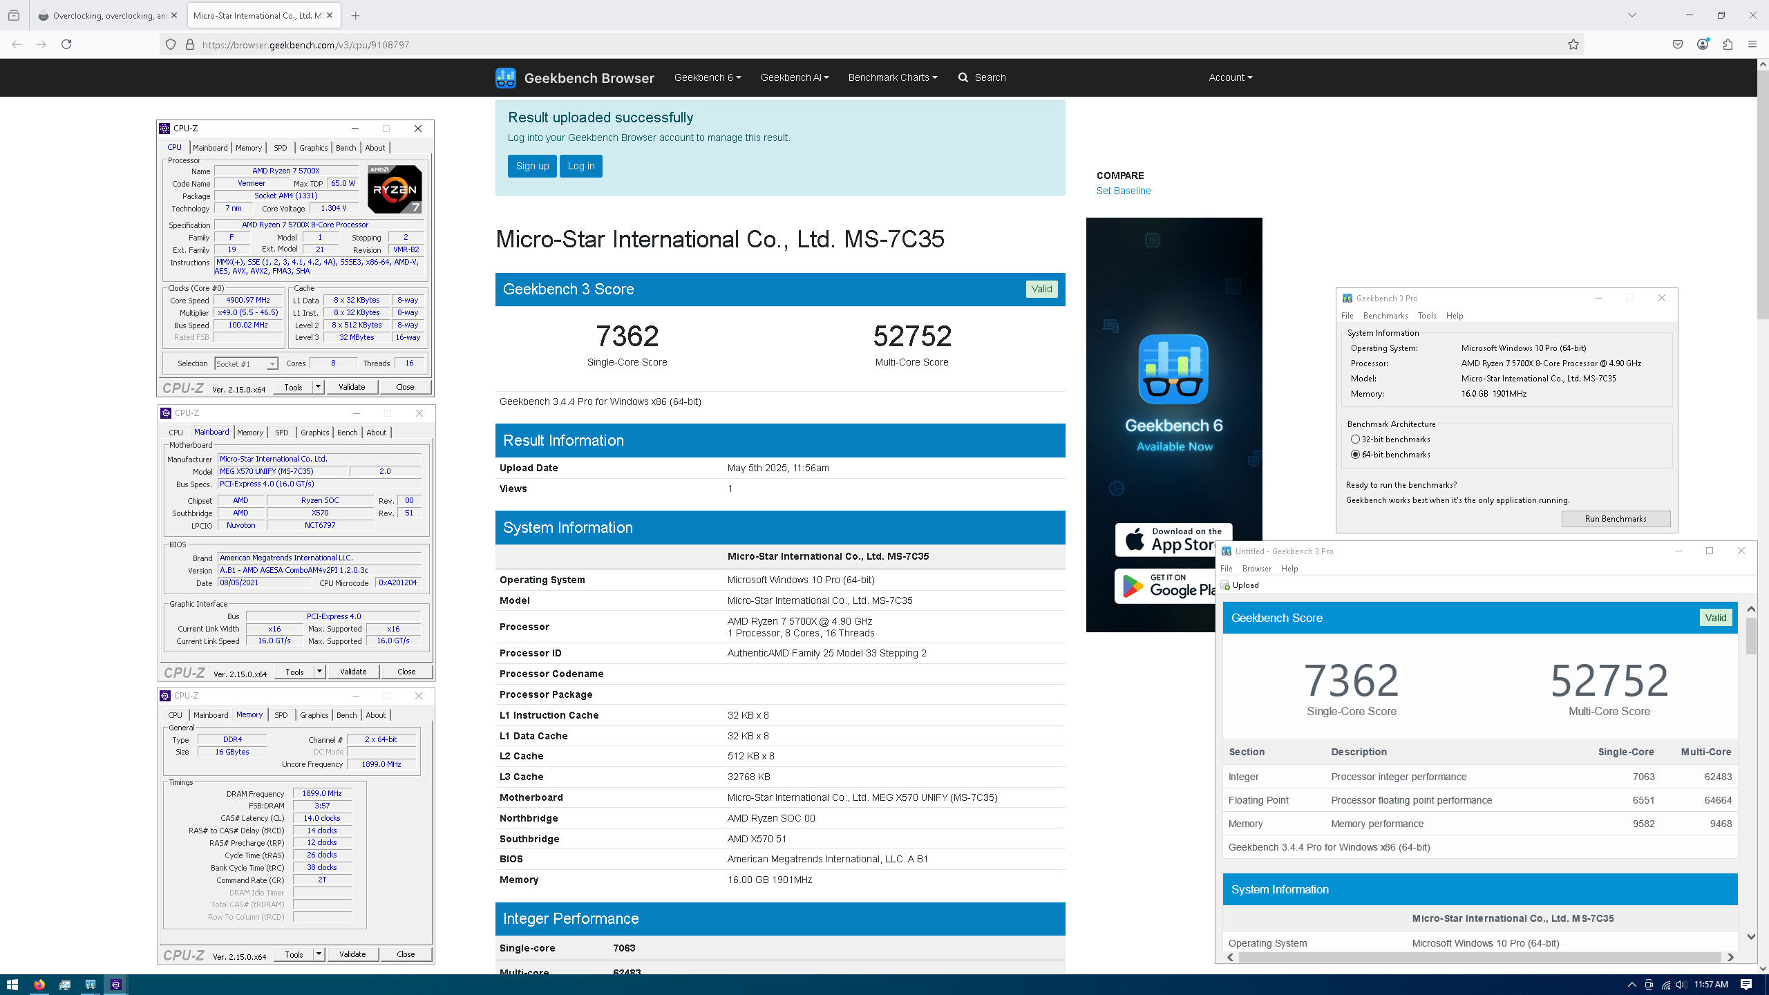Reload the Geekbench result page
This screenshot has width=1769, height=995.
coord(66,44)
